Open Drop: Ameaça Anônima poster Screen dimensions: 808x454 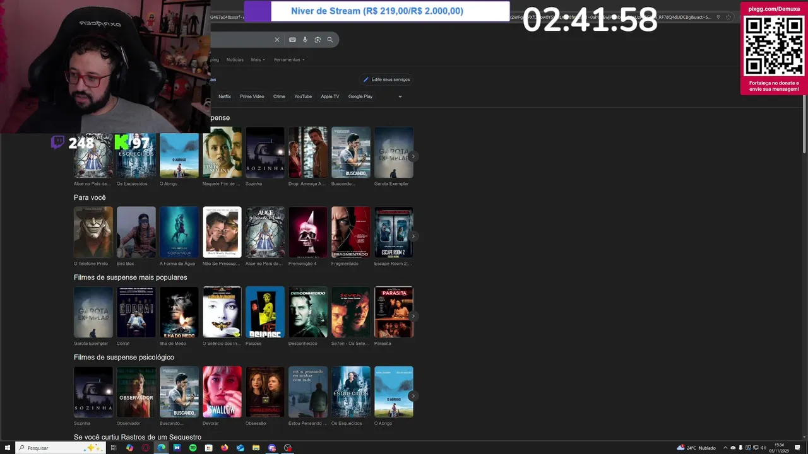[308, 153]
